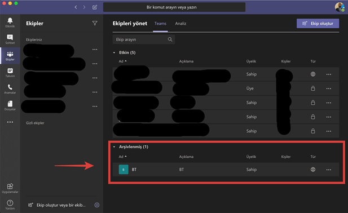Sort active teams by Ad column
The image size is (348, 213).
(122, 61)
